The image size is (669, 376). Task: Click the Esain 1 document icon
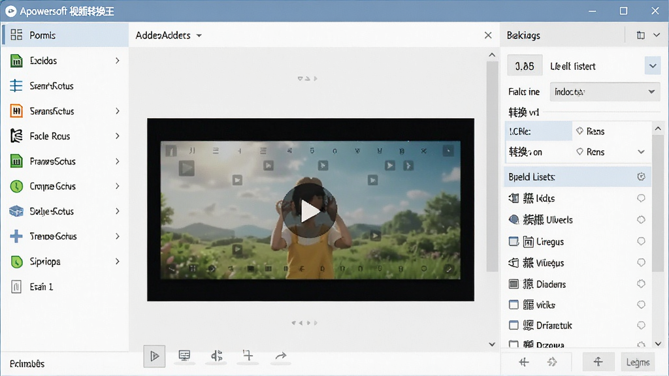16,287
